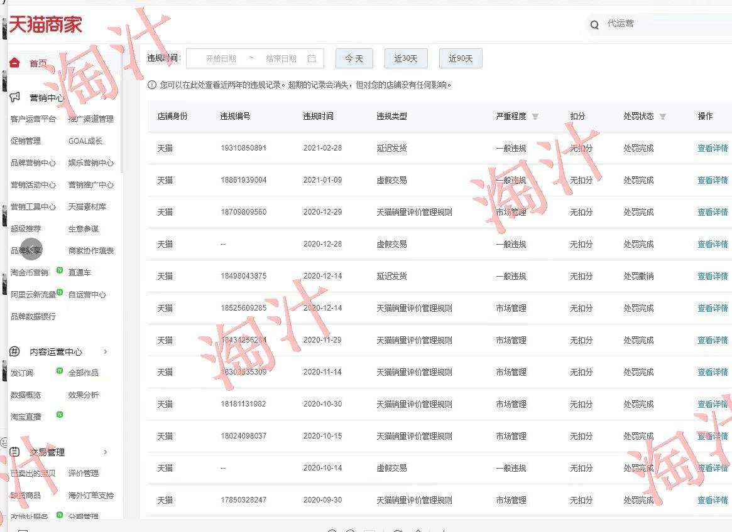Open 直通车 in the sidebar

(x=80, y=272)
